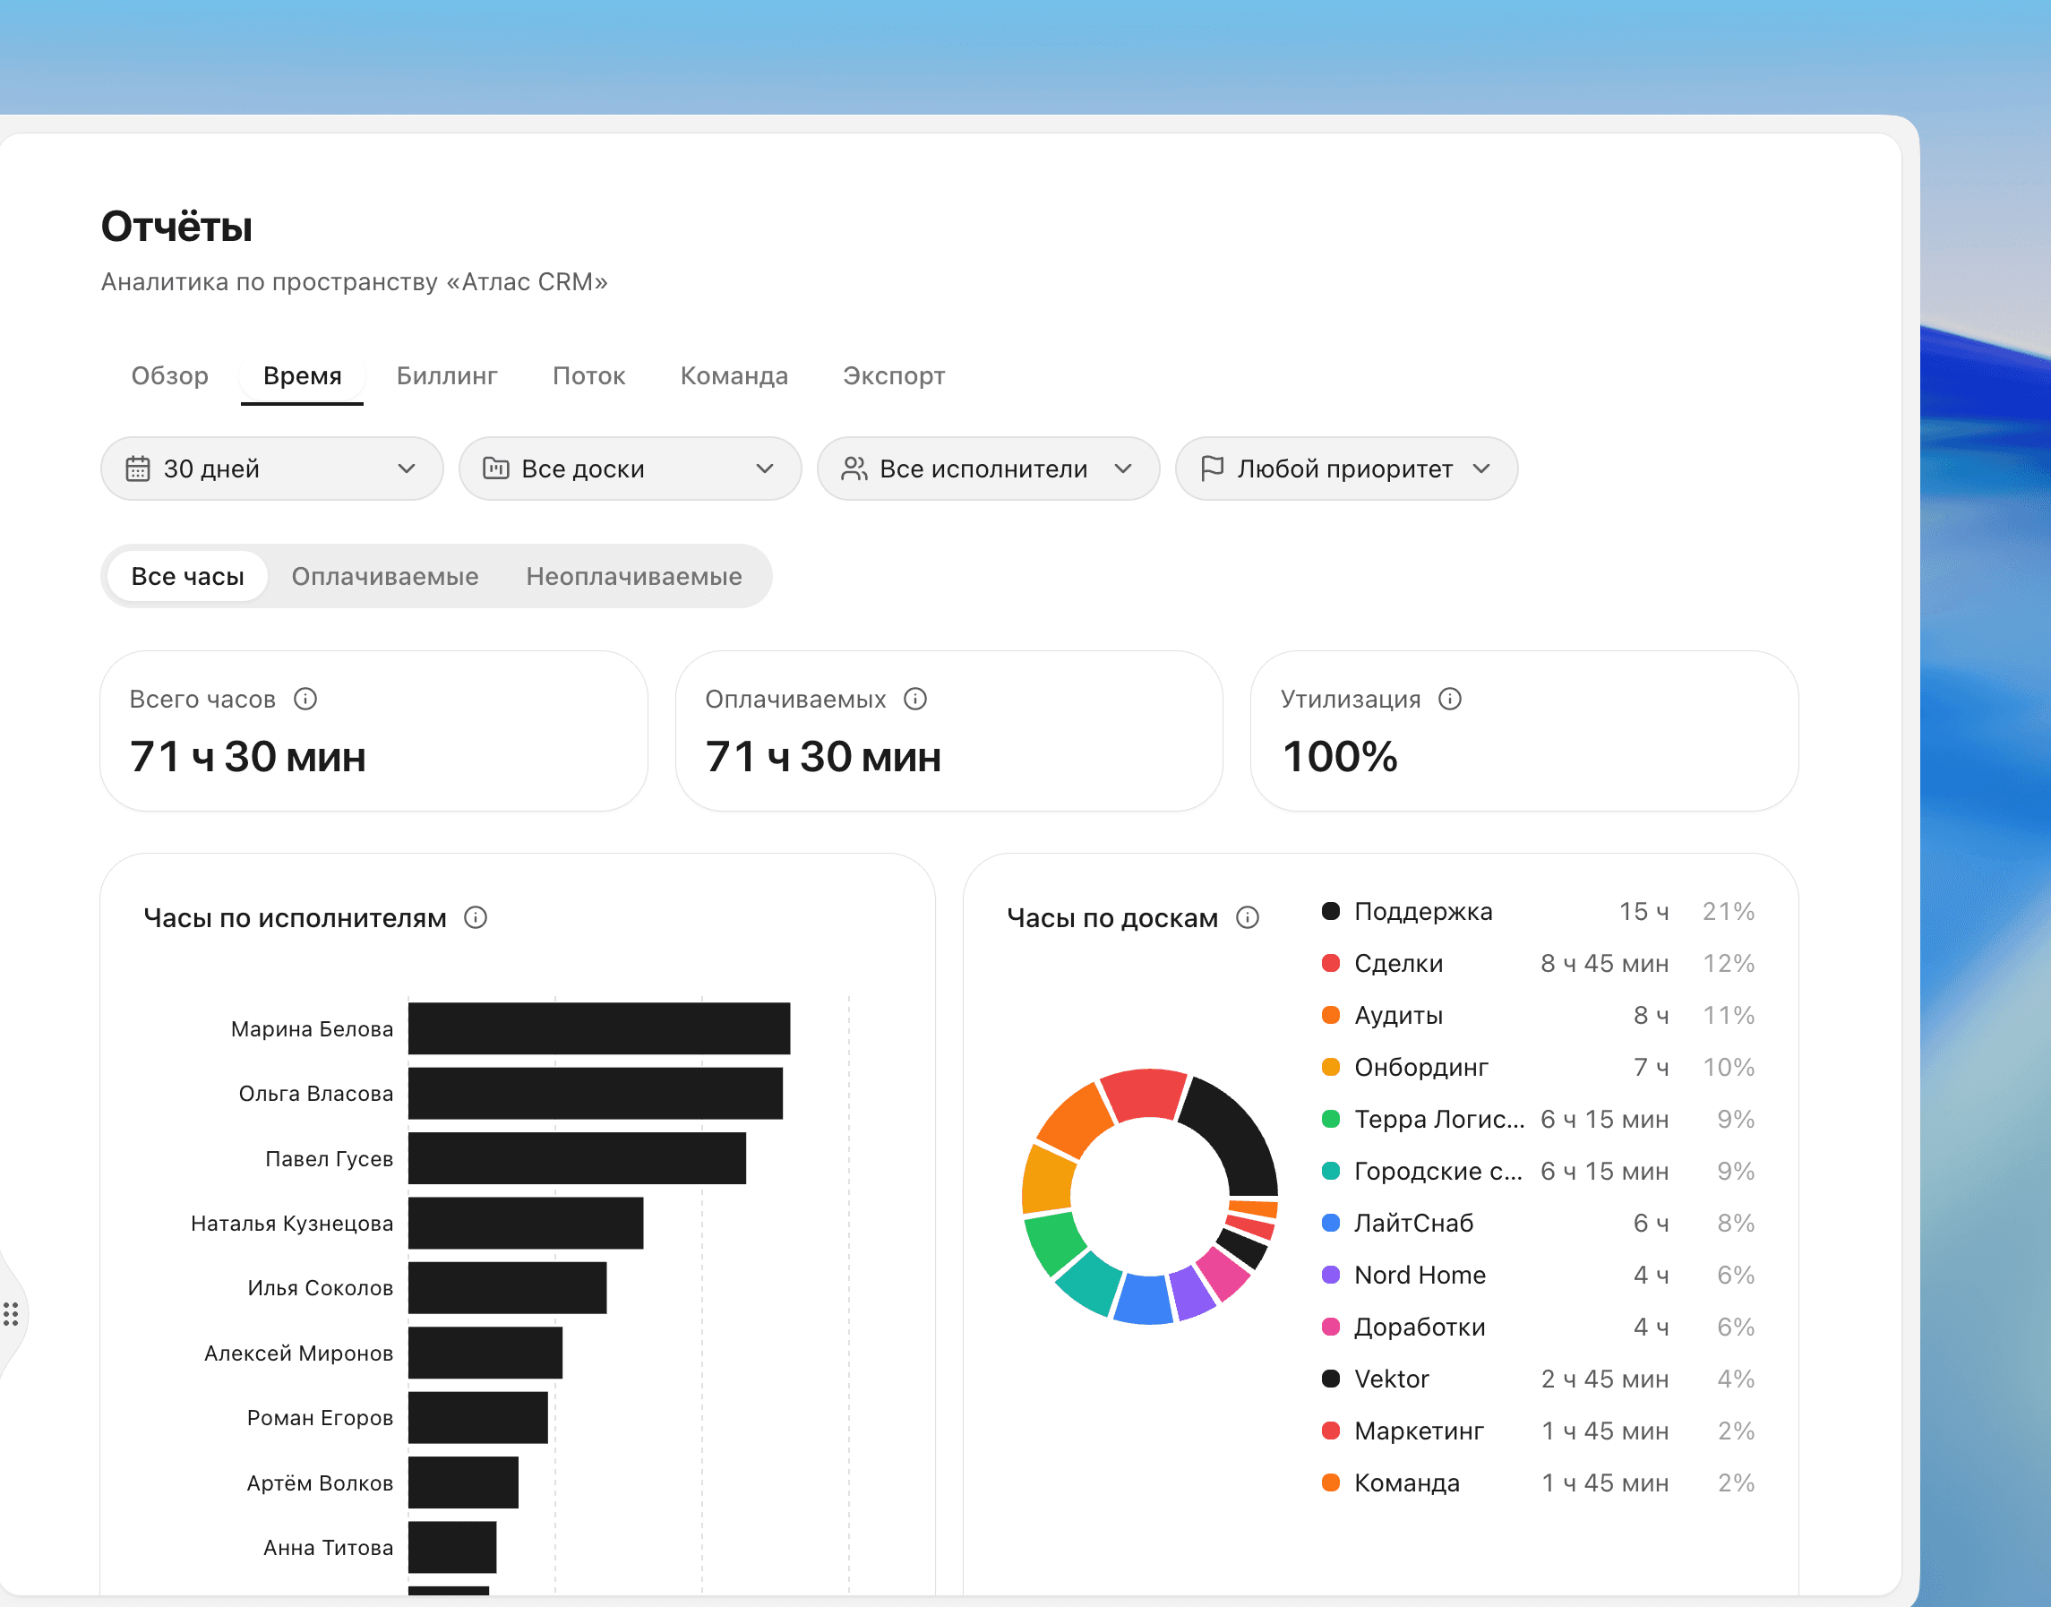Viewport: 2051px width, 1607px height.
Task: Expand the 30 дней period dropdown
Action: click(x=272, y=468)
